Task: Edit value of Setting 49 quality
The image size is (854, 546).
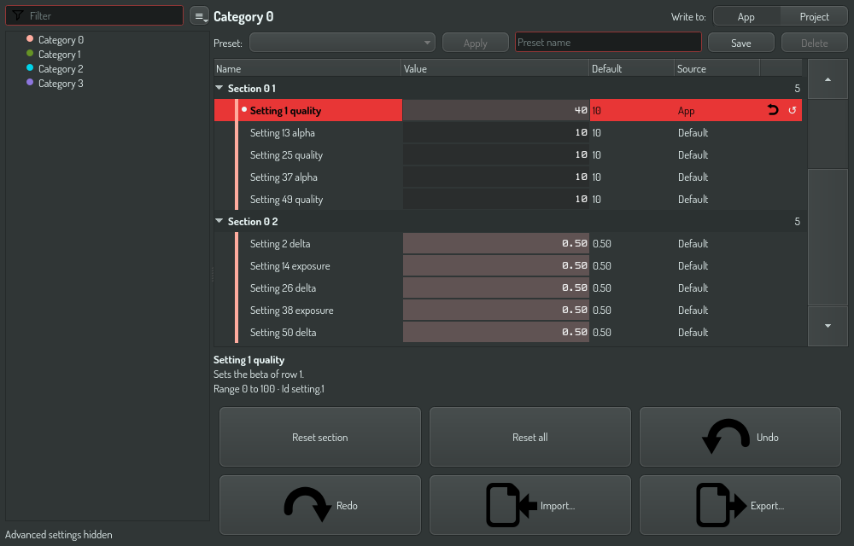Action: [495, 199]
